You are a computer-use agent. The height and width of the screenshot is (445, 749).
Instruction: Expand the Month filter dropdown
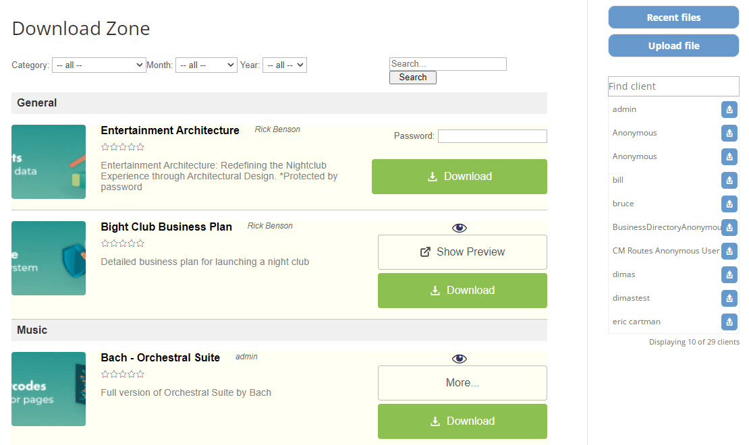[206, 65]
